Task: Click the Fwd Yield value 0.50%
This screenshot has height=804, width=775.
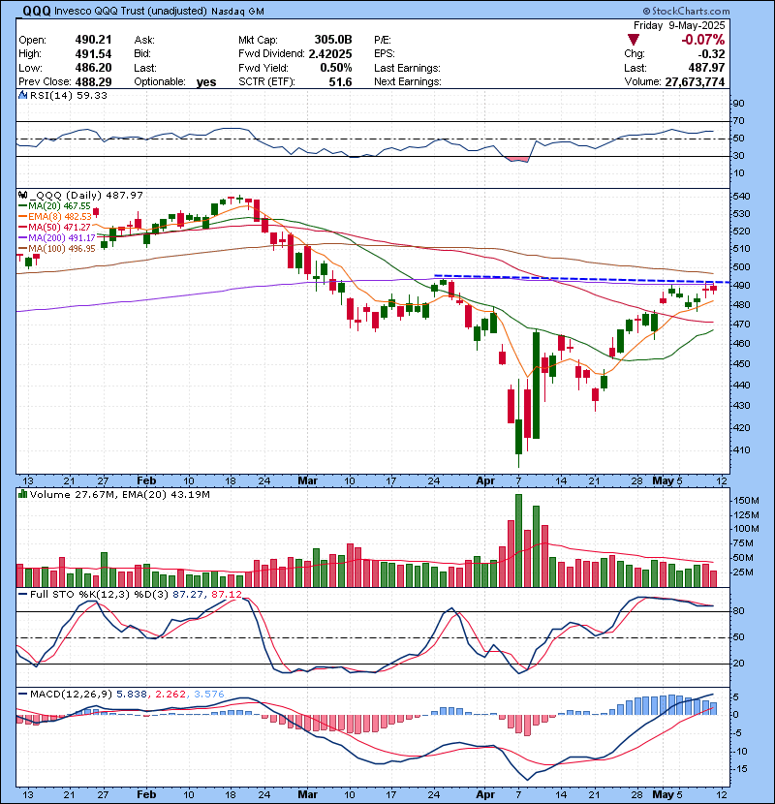Action: pos(336,68)
